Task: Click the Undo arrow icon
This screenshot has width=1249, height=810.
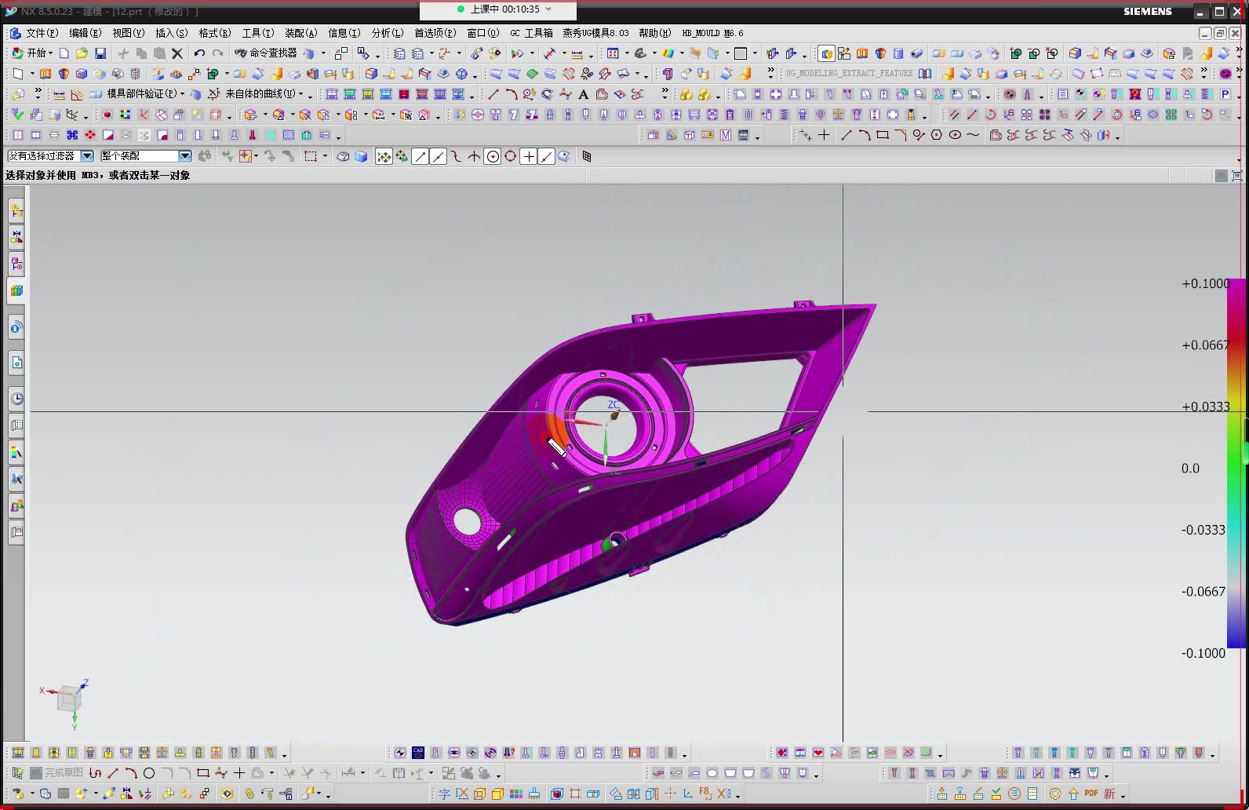Action: 199,53
